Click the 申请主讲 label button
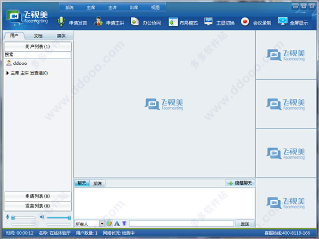Image resolution: width=319 pixels, height=239 pixels. pos(115,23)
